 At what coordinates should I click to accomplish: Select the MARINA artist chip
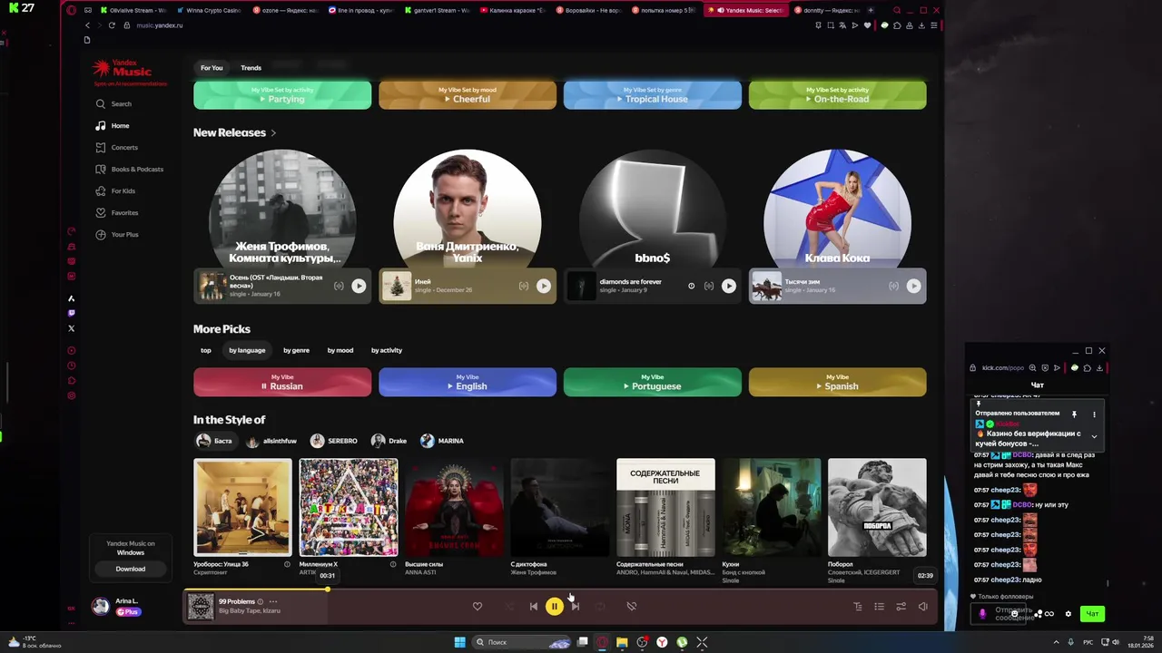[442, 441]
